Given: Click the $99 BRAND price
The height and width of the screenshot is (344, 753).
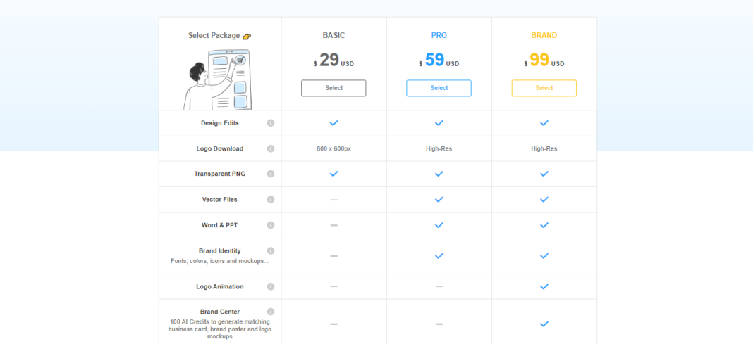Looking at the screenshot, I should [x=540, y=60].
